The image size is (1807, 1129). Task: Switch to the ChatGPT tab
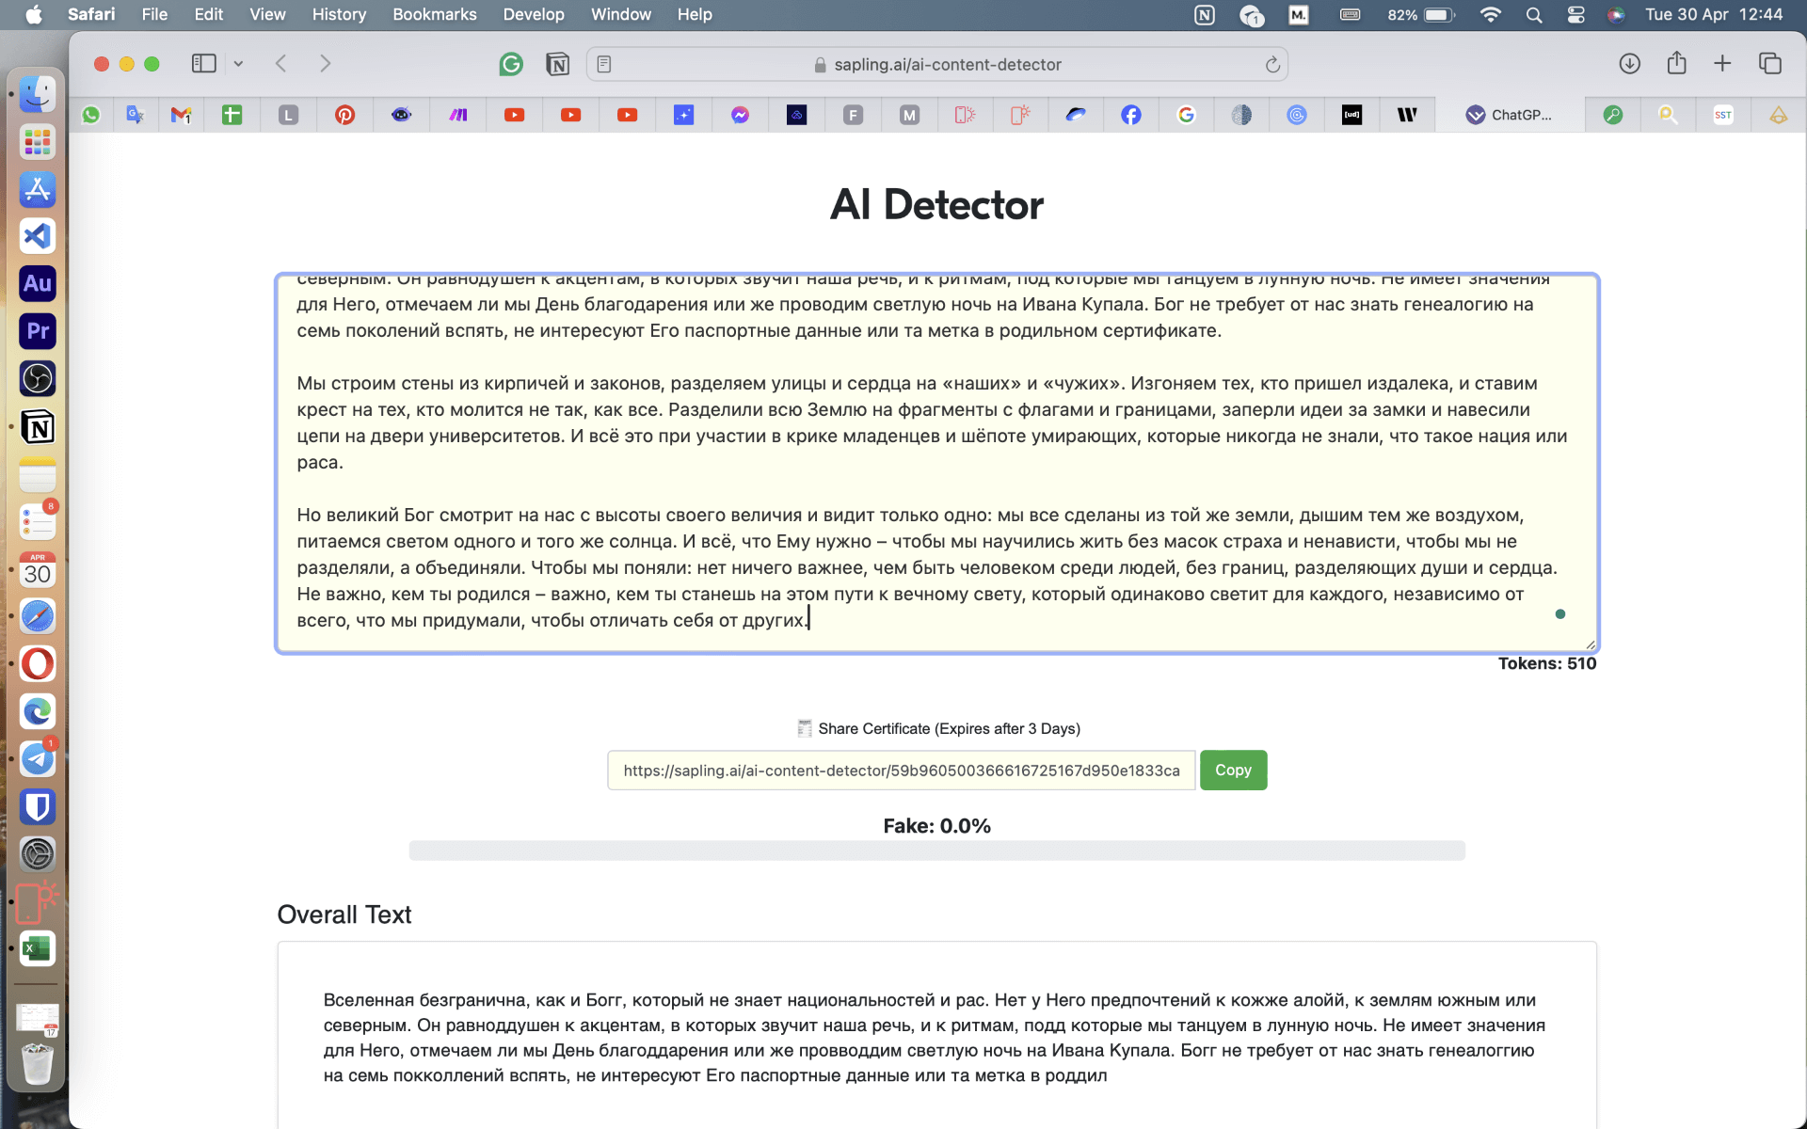coord(1510,115)
